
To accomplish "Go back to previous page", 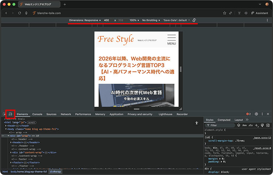I will pyautogui.click(x=6, y=13).
